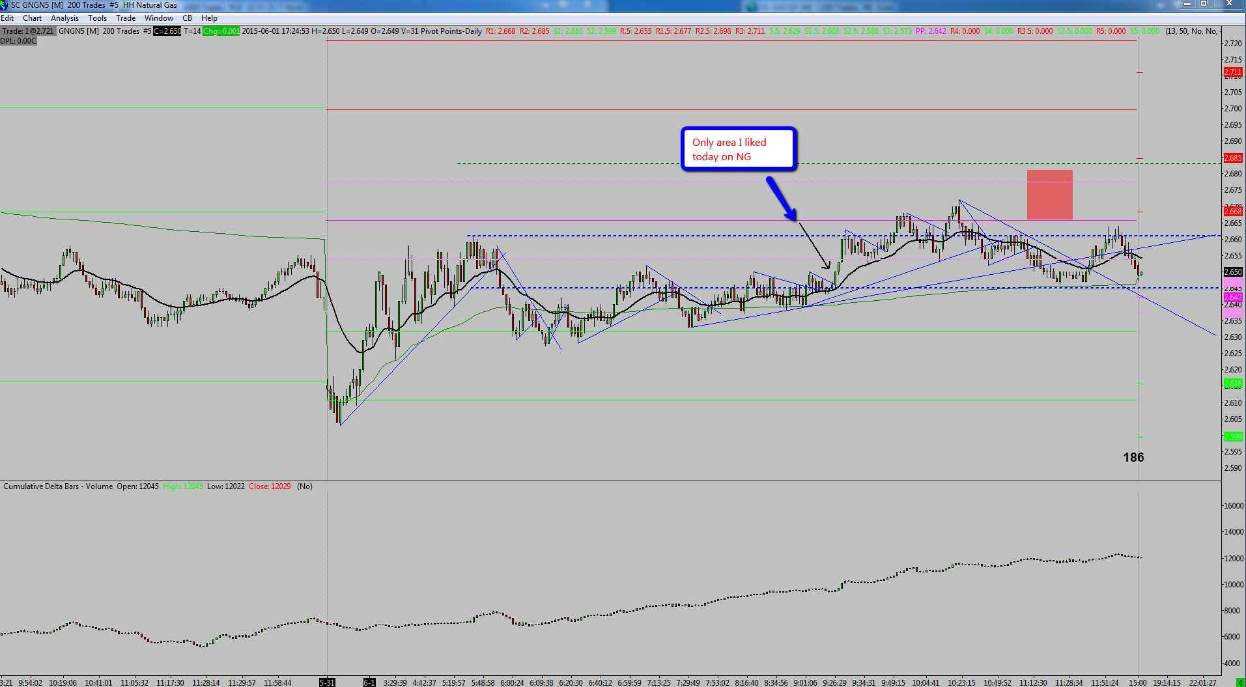Viewport: 1246px width, 687px height.
Task: Open the Help menu
Action: 209,18
